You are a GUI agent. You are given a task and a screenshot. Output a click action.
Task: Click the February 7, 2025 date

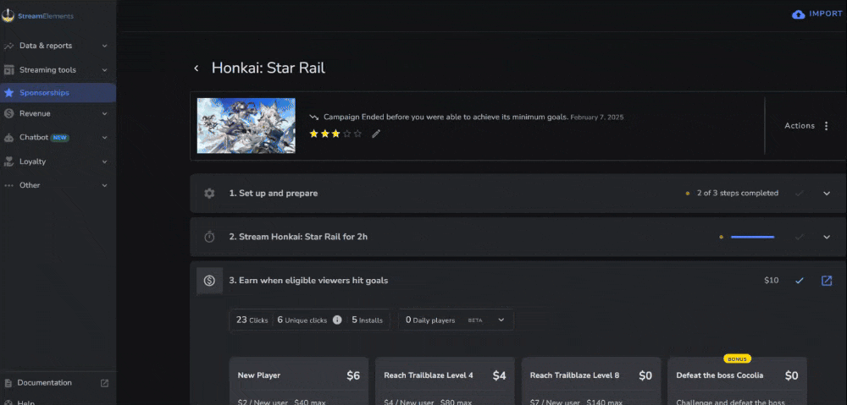(x=597, y=117)
